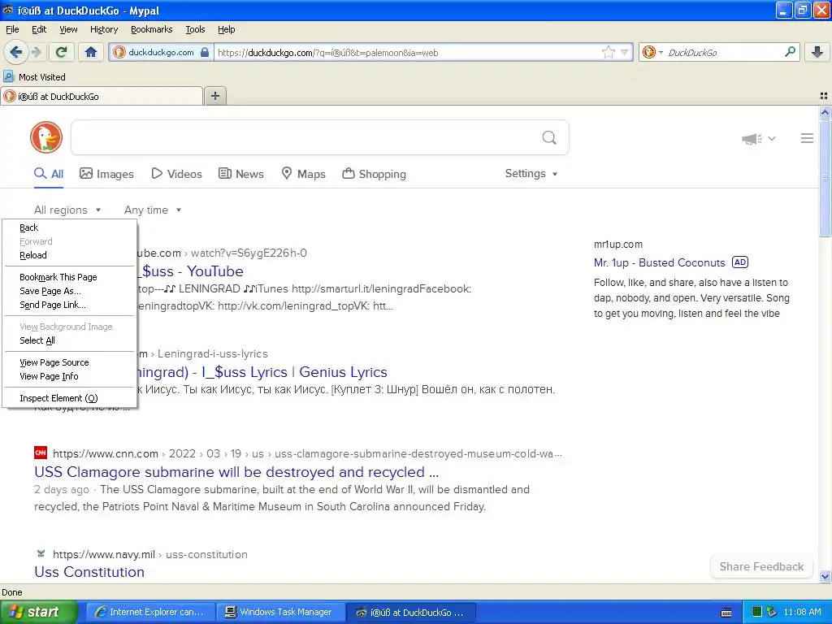The height and width of the screenshot is (624, 832).
Task: Open the URL history dropdown arrow
Action: coord(625,53)
